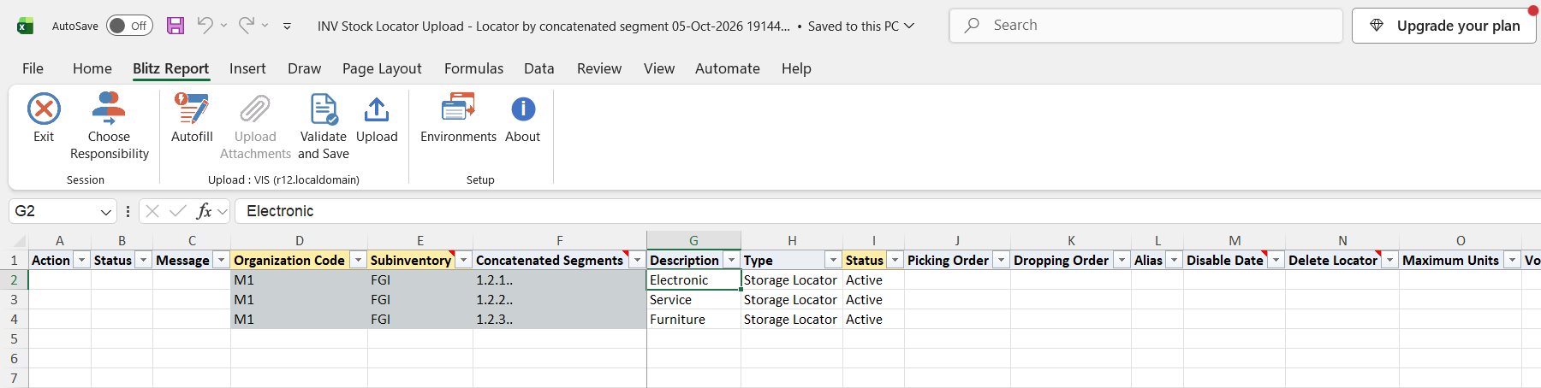Open the File menu
This screenshot has height=388, width=1541.
point(33,68)
